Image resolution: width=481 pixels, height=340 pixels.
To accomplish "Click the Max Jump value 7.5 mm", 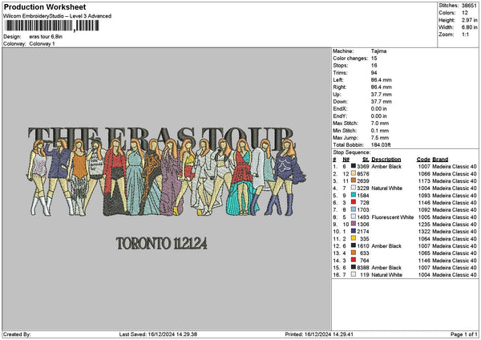I will click(380, 138).
